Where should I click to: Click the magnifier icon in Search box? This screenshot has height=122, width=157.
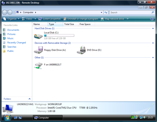coord(153,12)
